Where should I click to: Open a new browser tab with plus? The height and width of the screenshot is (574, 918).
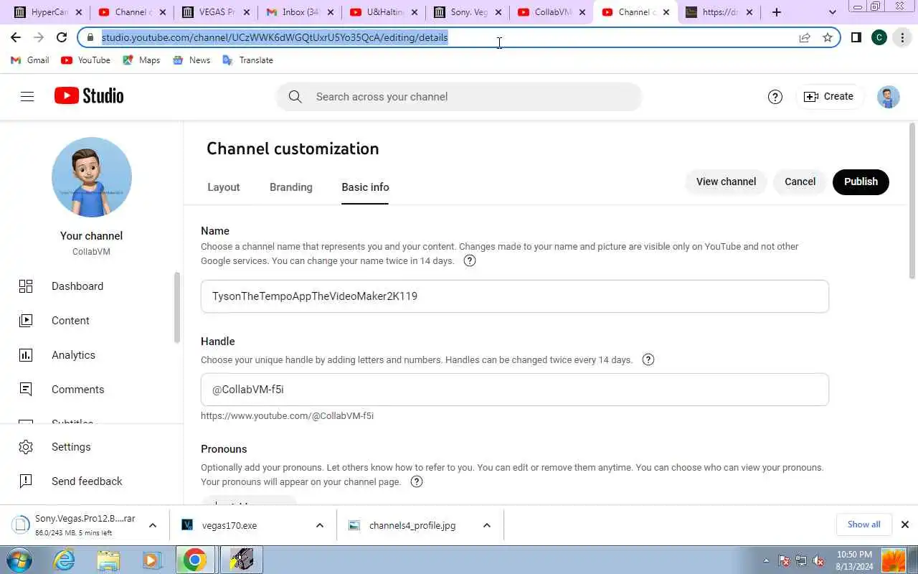click(x=777, y=12)
